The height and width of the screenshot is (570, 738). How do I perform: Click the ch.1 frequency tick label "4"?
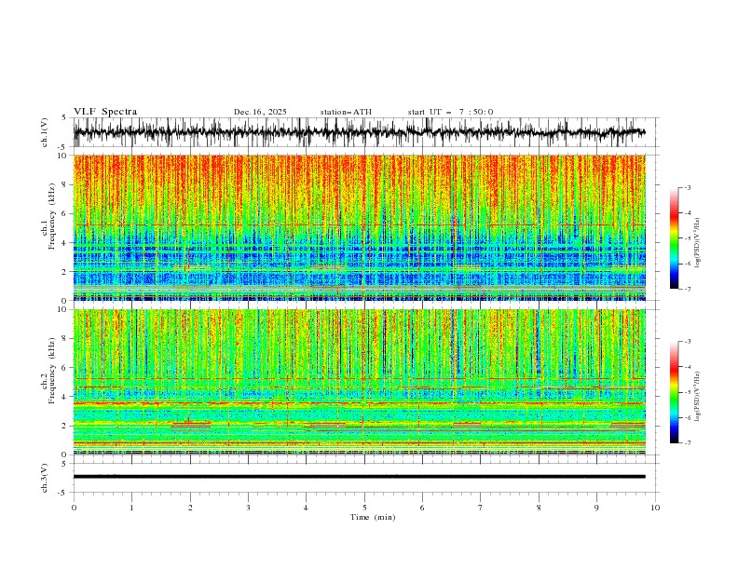[x=65, y=243]
